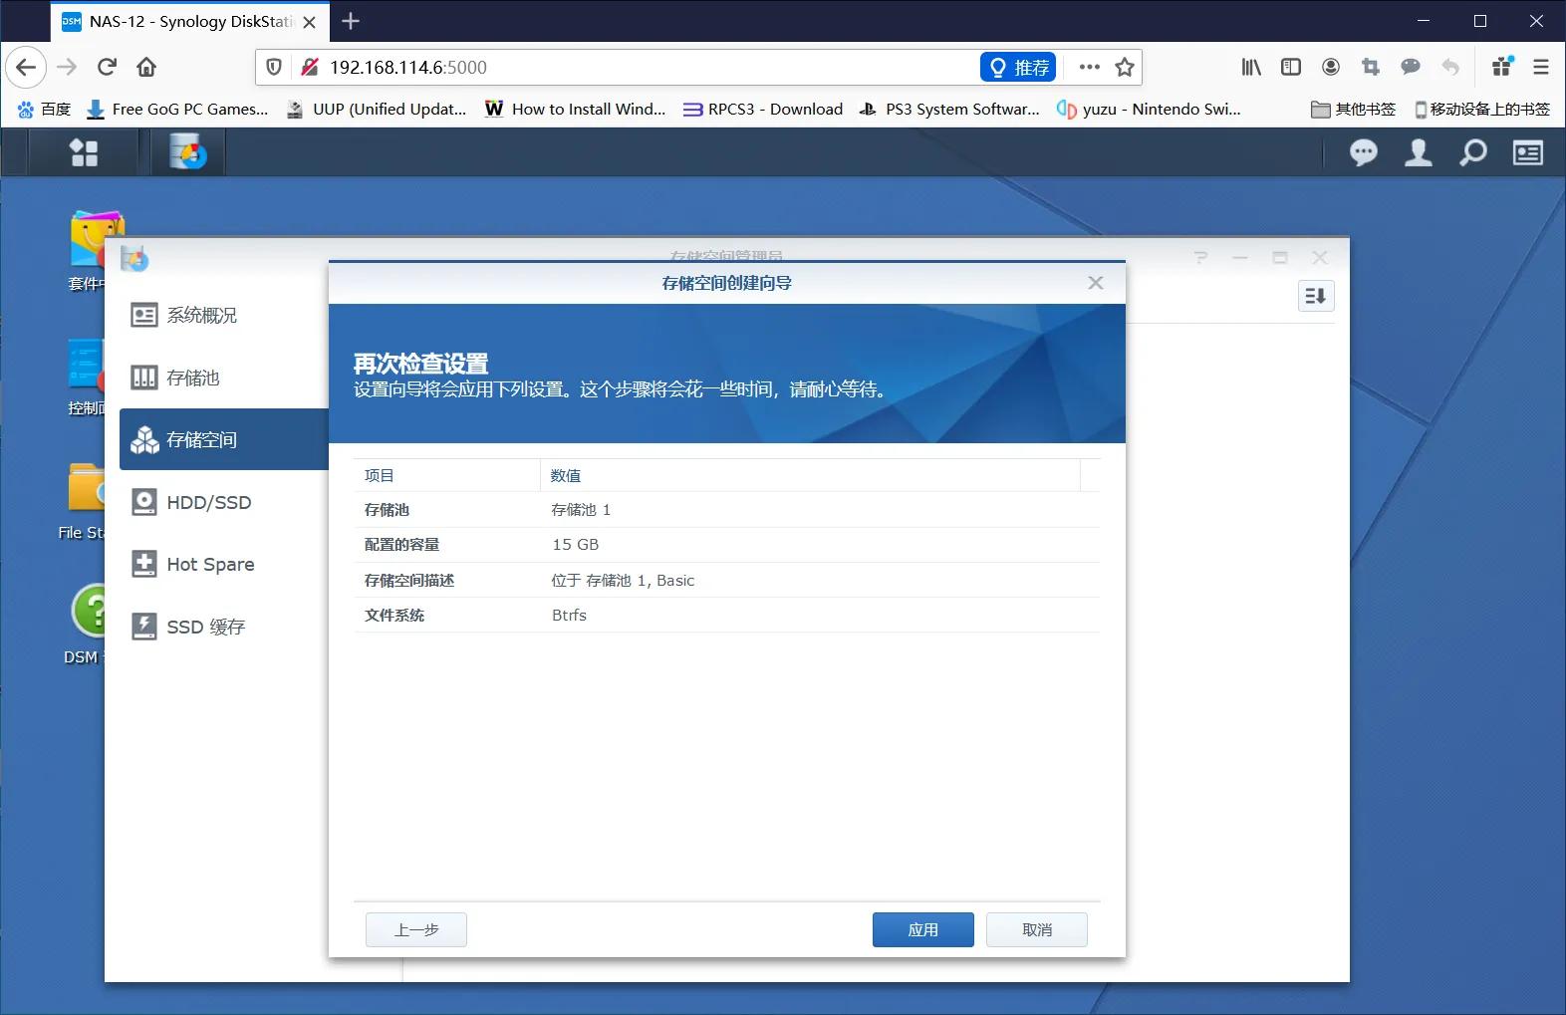Screen dimensions: 1566x1015
Task: Open 其他书签 bookmarks folder
Action: (1354, 109)
